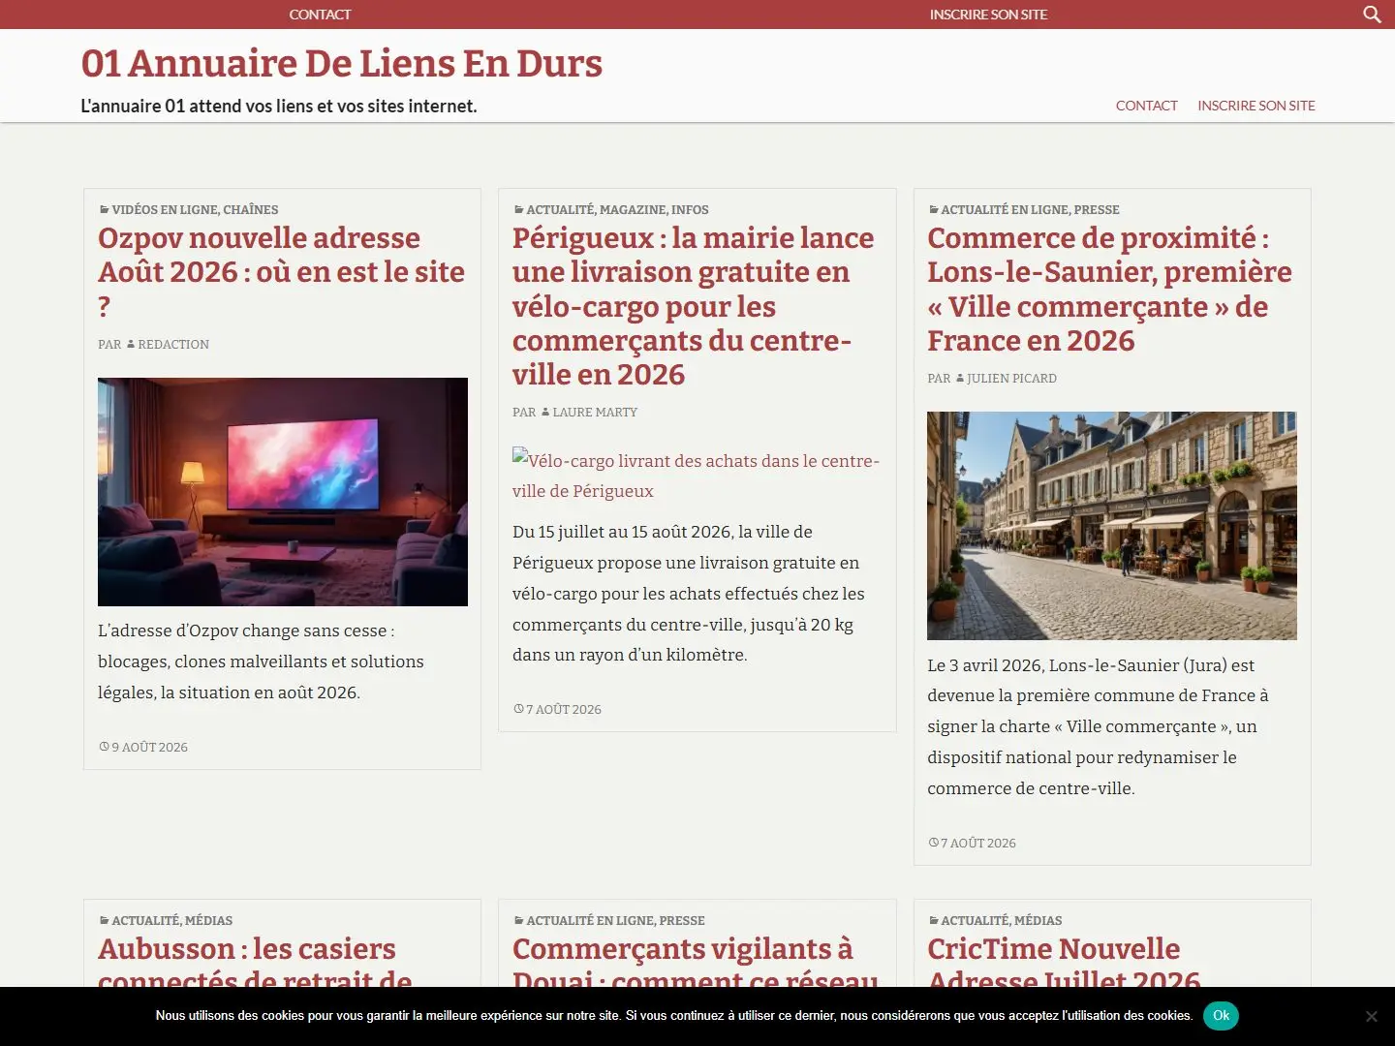Open PRESSE category on the Lons-le-Saunier card
1395x1046 pixels.
(x=1097, y=209)
